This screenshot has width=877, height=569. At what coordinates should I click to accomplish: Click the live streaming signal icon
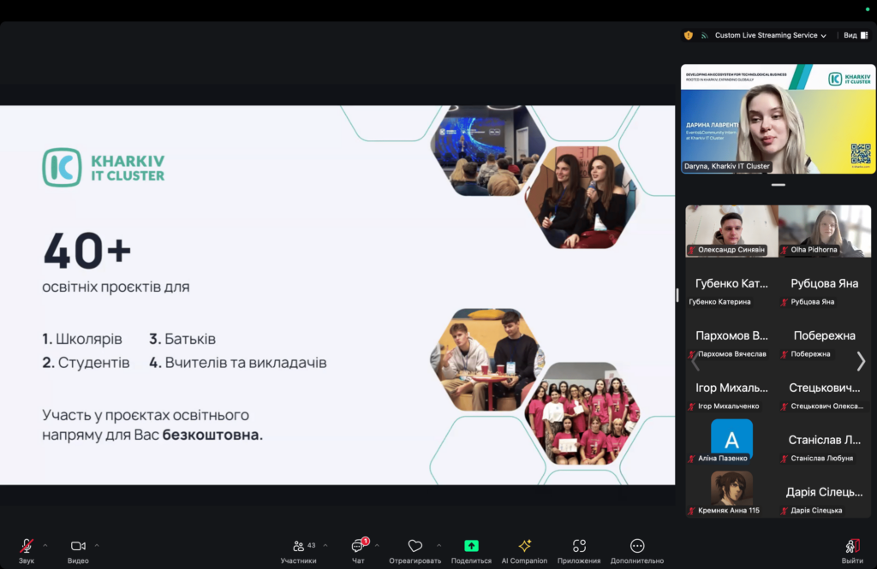[705, 35]
